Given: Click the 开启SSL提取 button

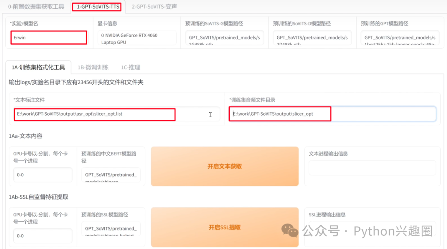Looking at the screenshot, I should pyautogui.click(x=225, y=227).
